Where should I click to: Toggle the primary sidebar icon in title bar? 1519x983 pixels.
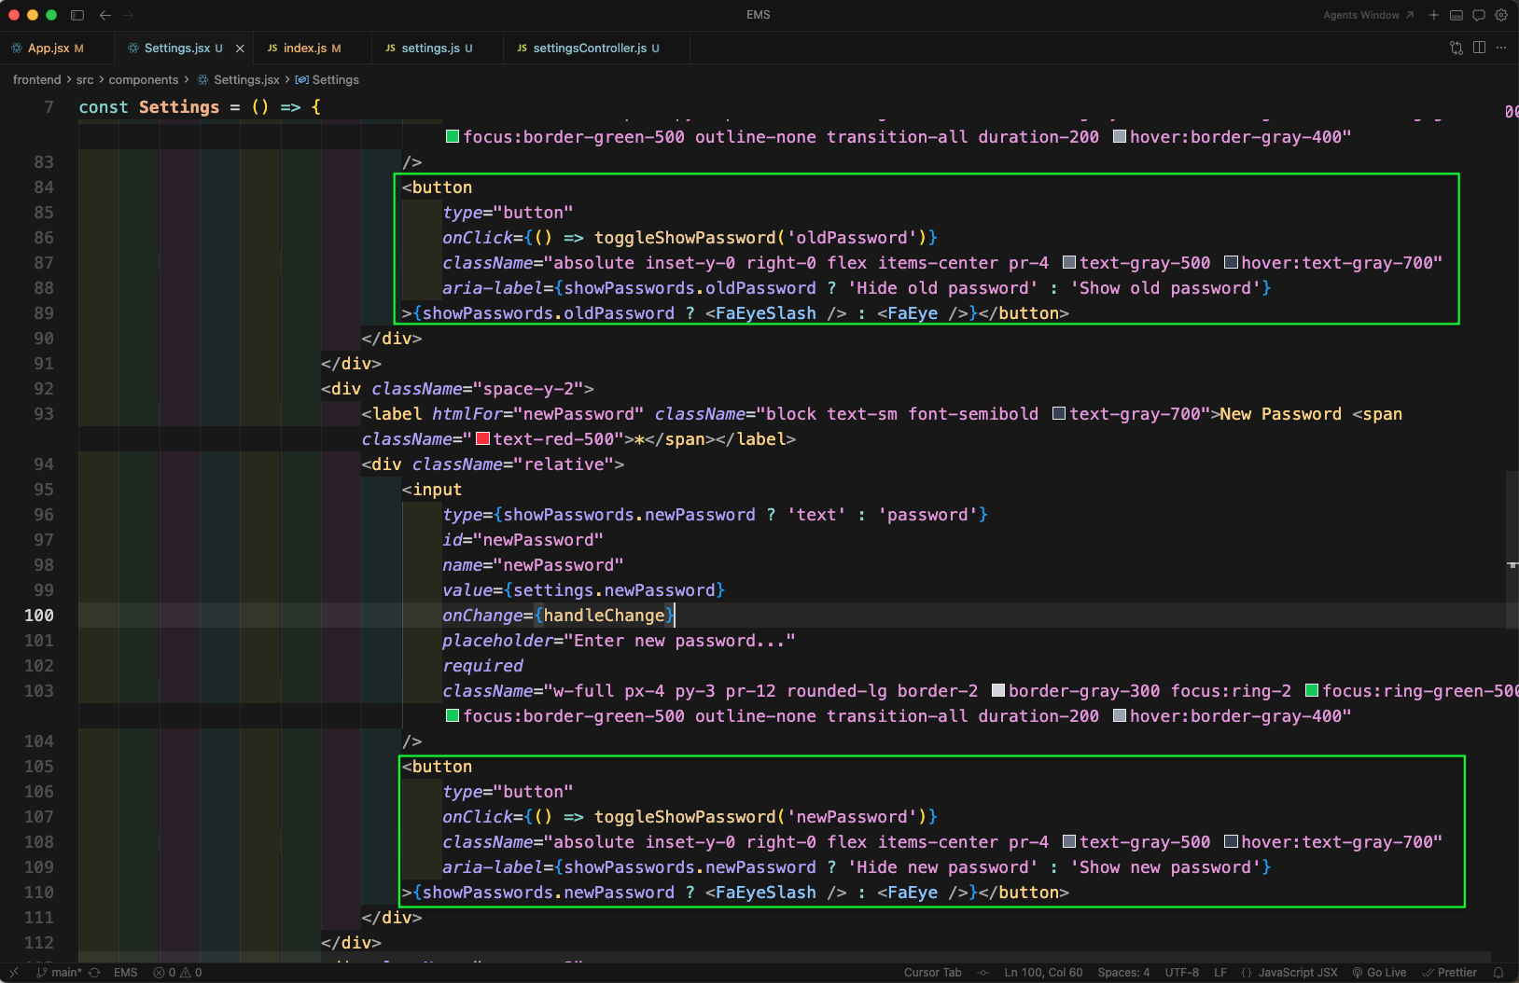click(x=77, y=15)
